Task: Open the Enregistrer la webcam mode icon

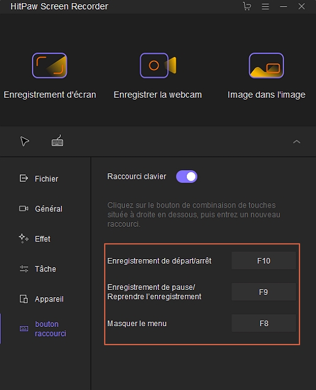Action: click(158, 66)
